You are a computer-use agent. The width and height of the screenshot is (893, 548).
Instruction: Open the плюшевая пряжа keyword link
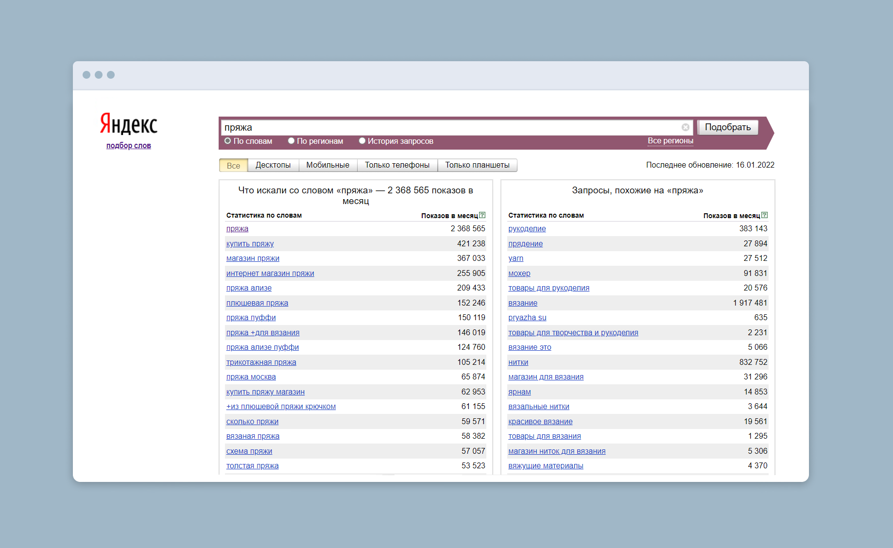point(257,303)
